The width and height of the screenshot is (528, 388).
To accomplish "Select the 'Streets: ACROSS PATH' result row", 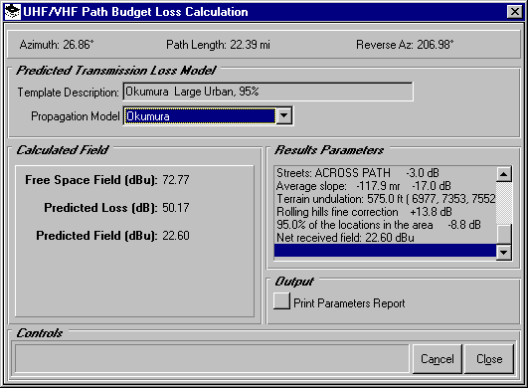I will 385,173.
